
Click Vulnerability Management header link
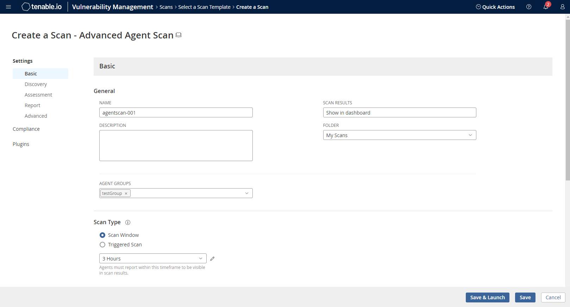click(113, 7)
